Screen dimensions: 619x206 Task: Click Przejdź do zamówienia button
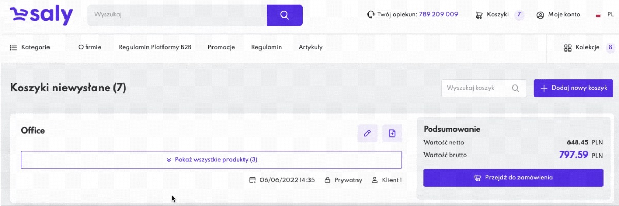513,178
